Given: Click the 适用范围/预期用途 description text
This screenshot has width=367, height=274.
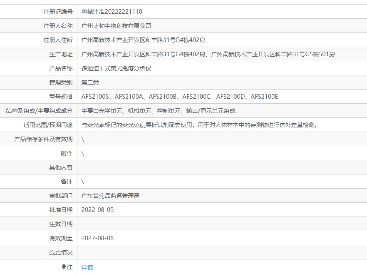Looking at the screenshot, I should tap(199, 125).
